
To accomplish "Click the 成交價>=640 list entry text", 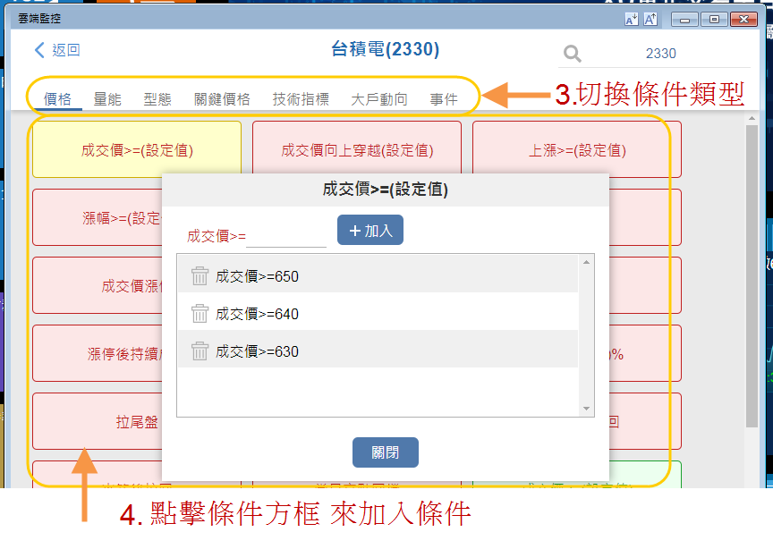I will 257,314.
